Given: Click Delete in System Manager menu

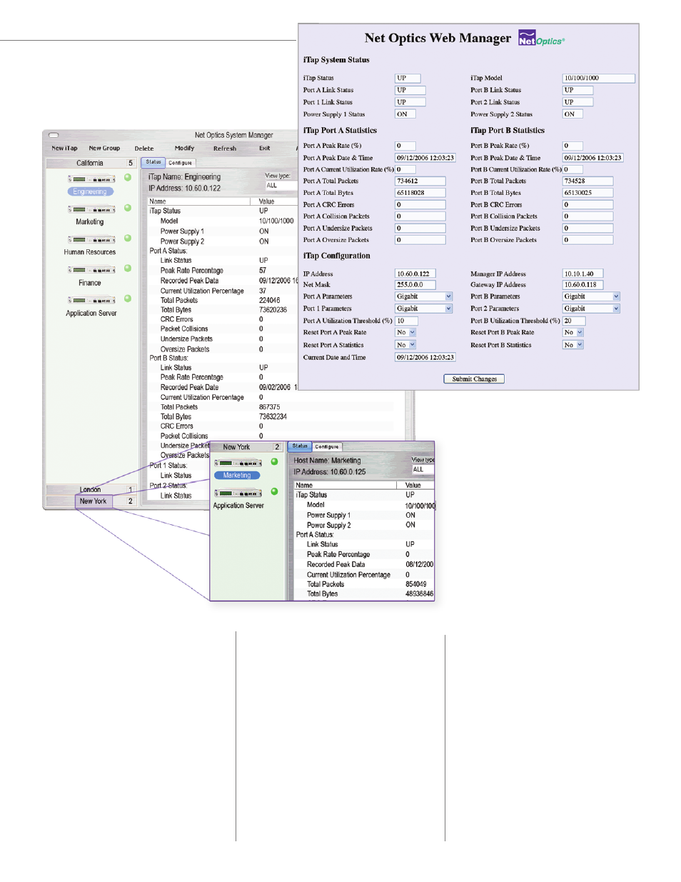Looking at the screenshot, I should 144,149.
